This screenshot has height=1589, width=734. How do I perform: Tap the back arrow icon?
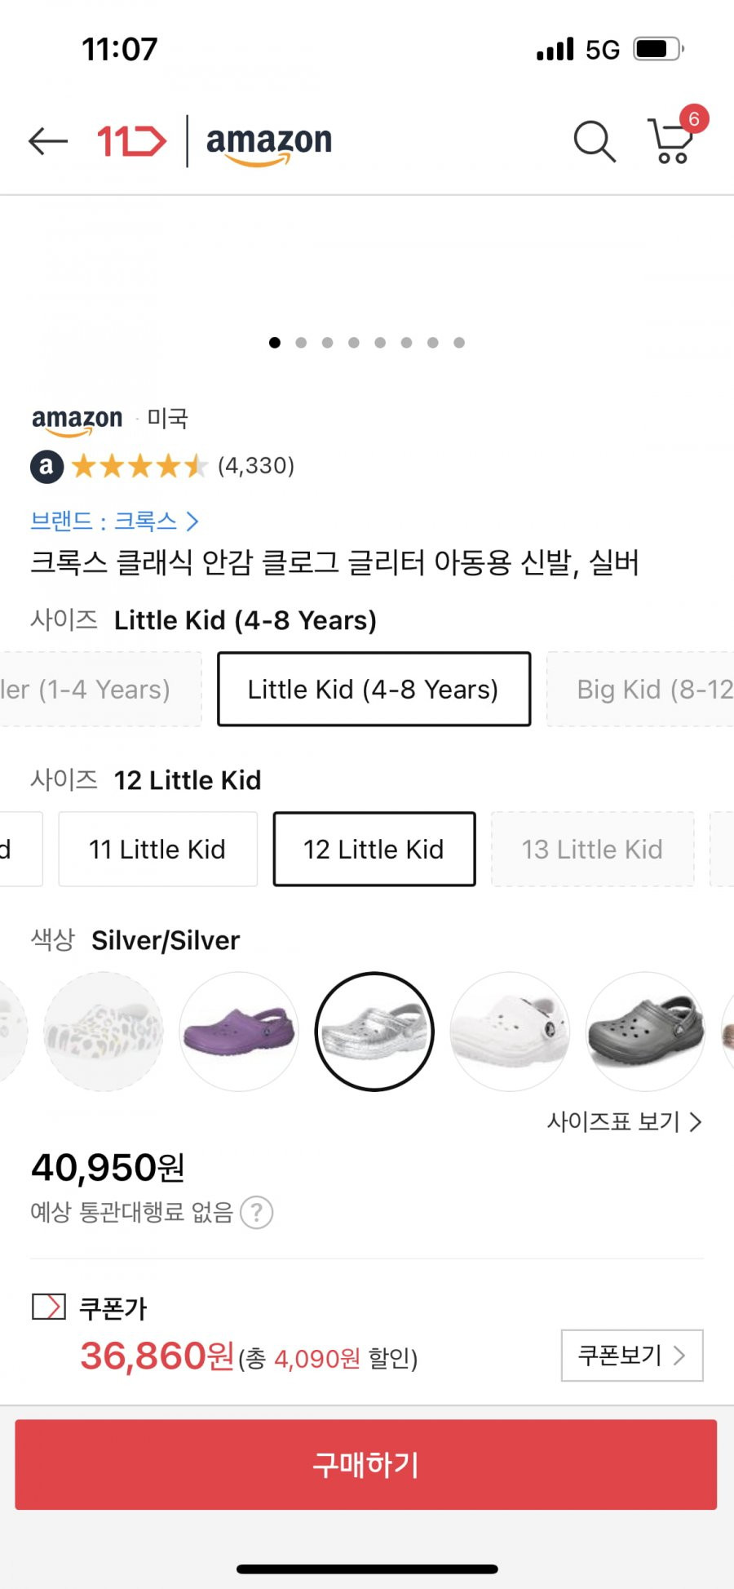48,141
